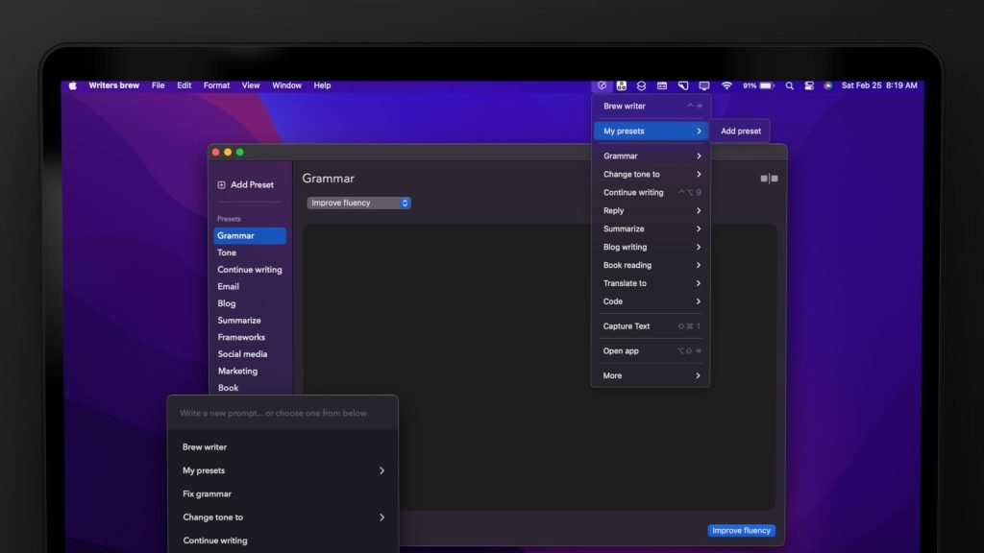Screen dimensions: 984x553
Task: Click the Write a new prompt field
Action: pos(282,413)
